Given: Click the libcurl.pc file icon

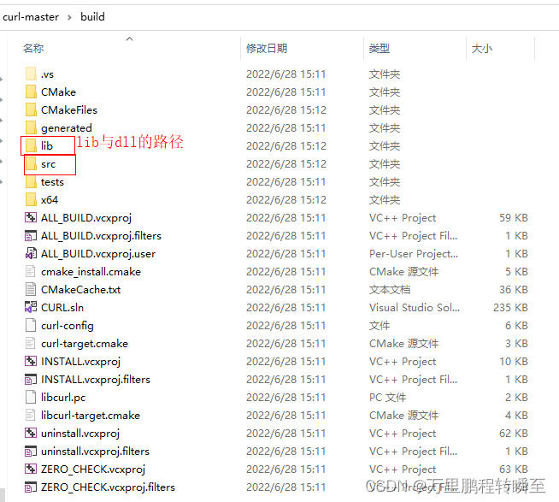Looking at the screenshot, I should pos(31,397).
